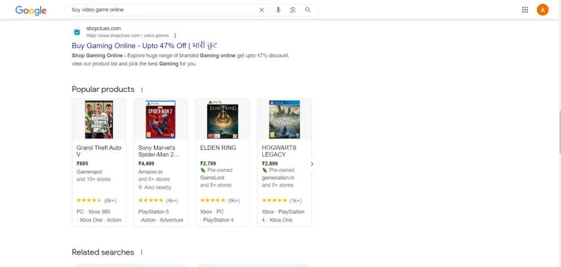The image size is (561, 267).
Task: Click 'PC · Xbox 360' platform text
Action: coord(93,212)
